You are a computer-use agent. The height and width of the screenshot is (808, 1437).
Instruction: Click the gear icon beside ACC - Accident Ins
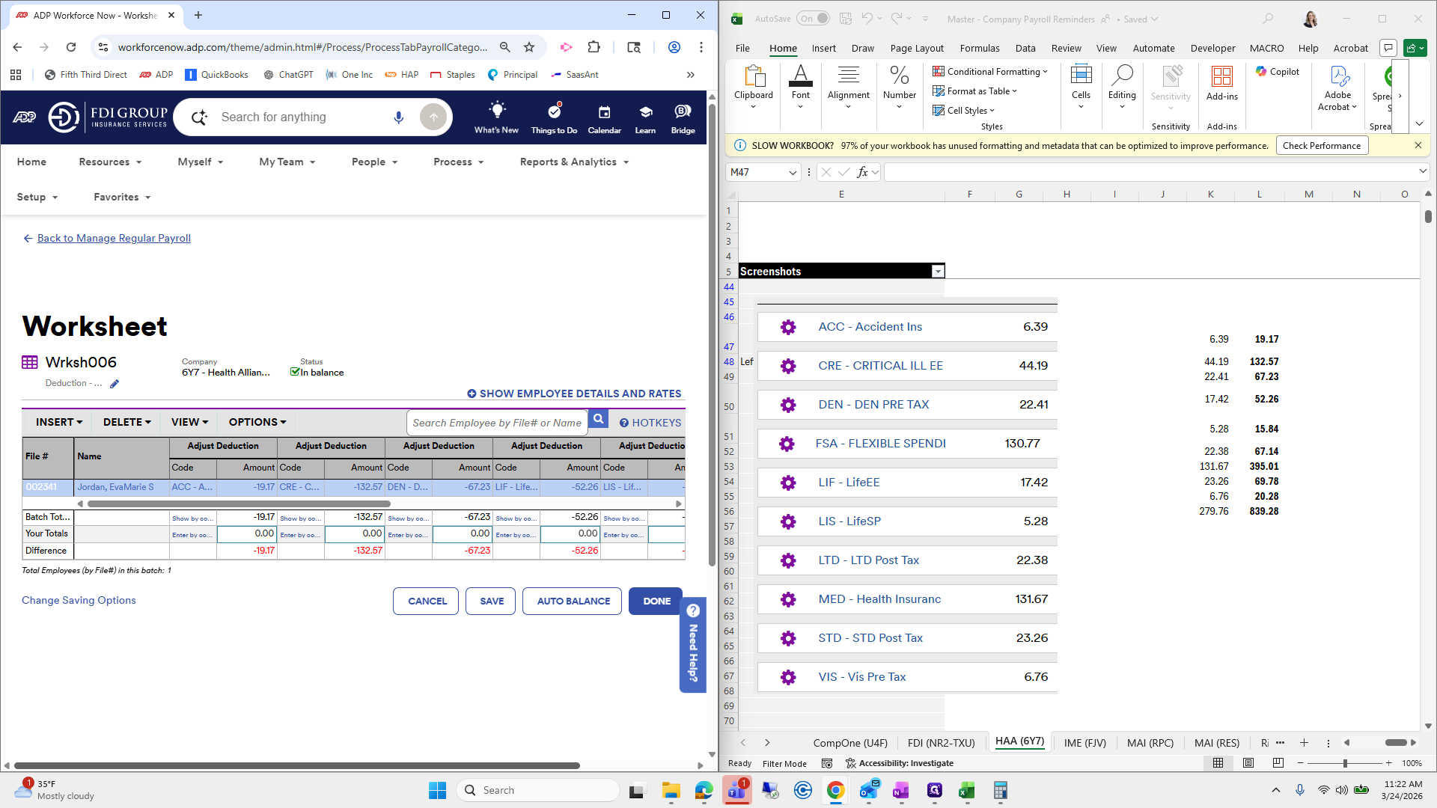pos(788,327)
